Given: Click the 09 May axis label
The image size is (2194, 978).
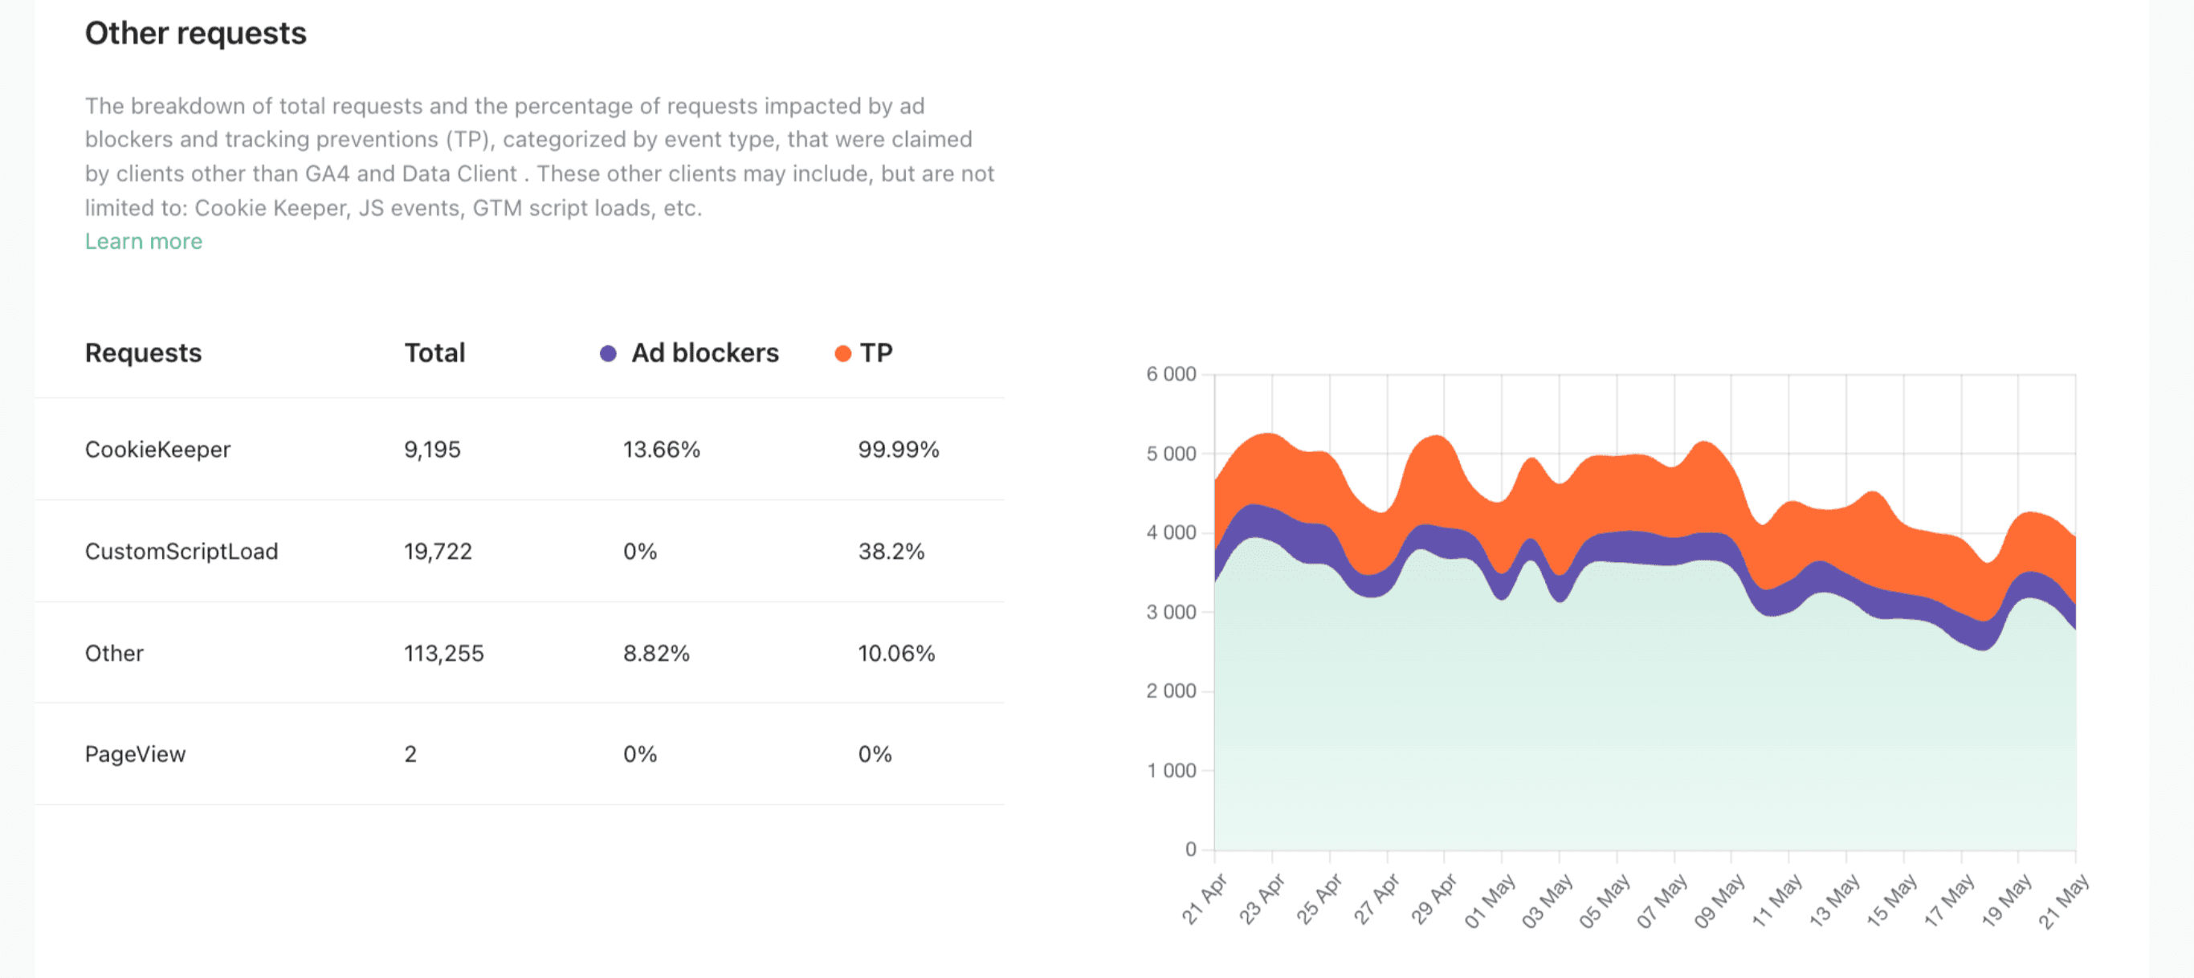Looking at the screenshot, I should pyautogui.click(x=1719, y=900).
